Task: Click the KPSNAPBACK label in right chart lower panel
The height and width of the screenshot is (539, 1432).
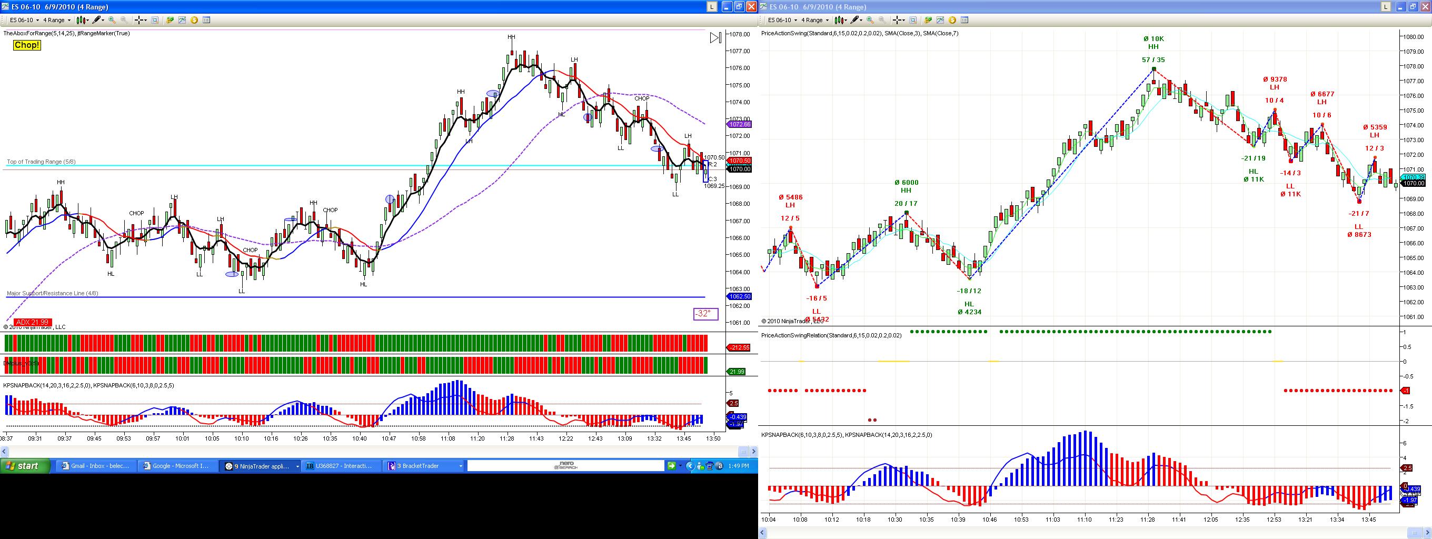Action: click(847, 435)
